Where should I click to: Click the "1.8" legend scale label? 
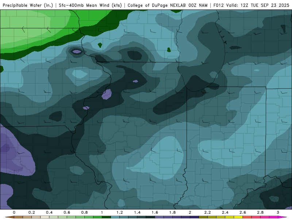[172, 212]
